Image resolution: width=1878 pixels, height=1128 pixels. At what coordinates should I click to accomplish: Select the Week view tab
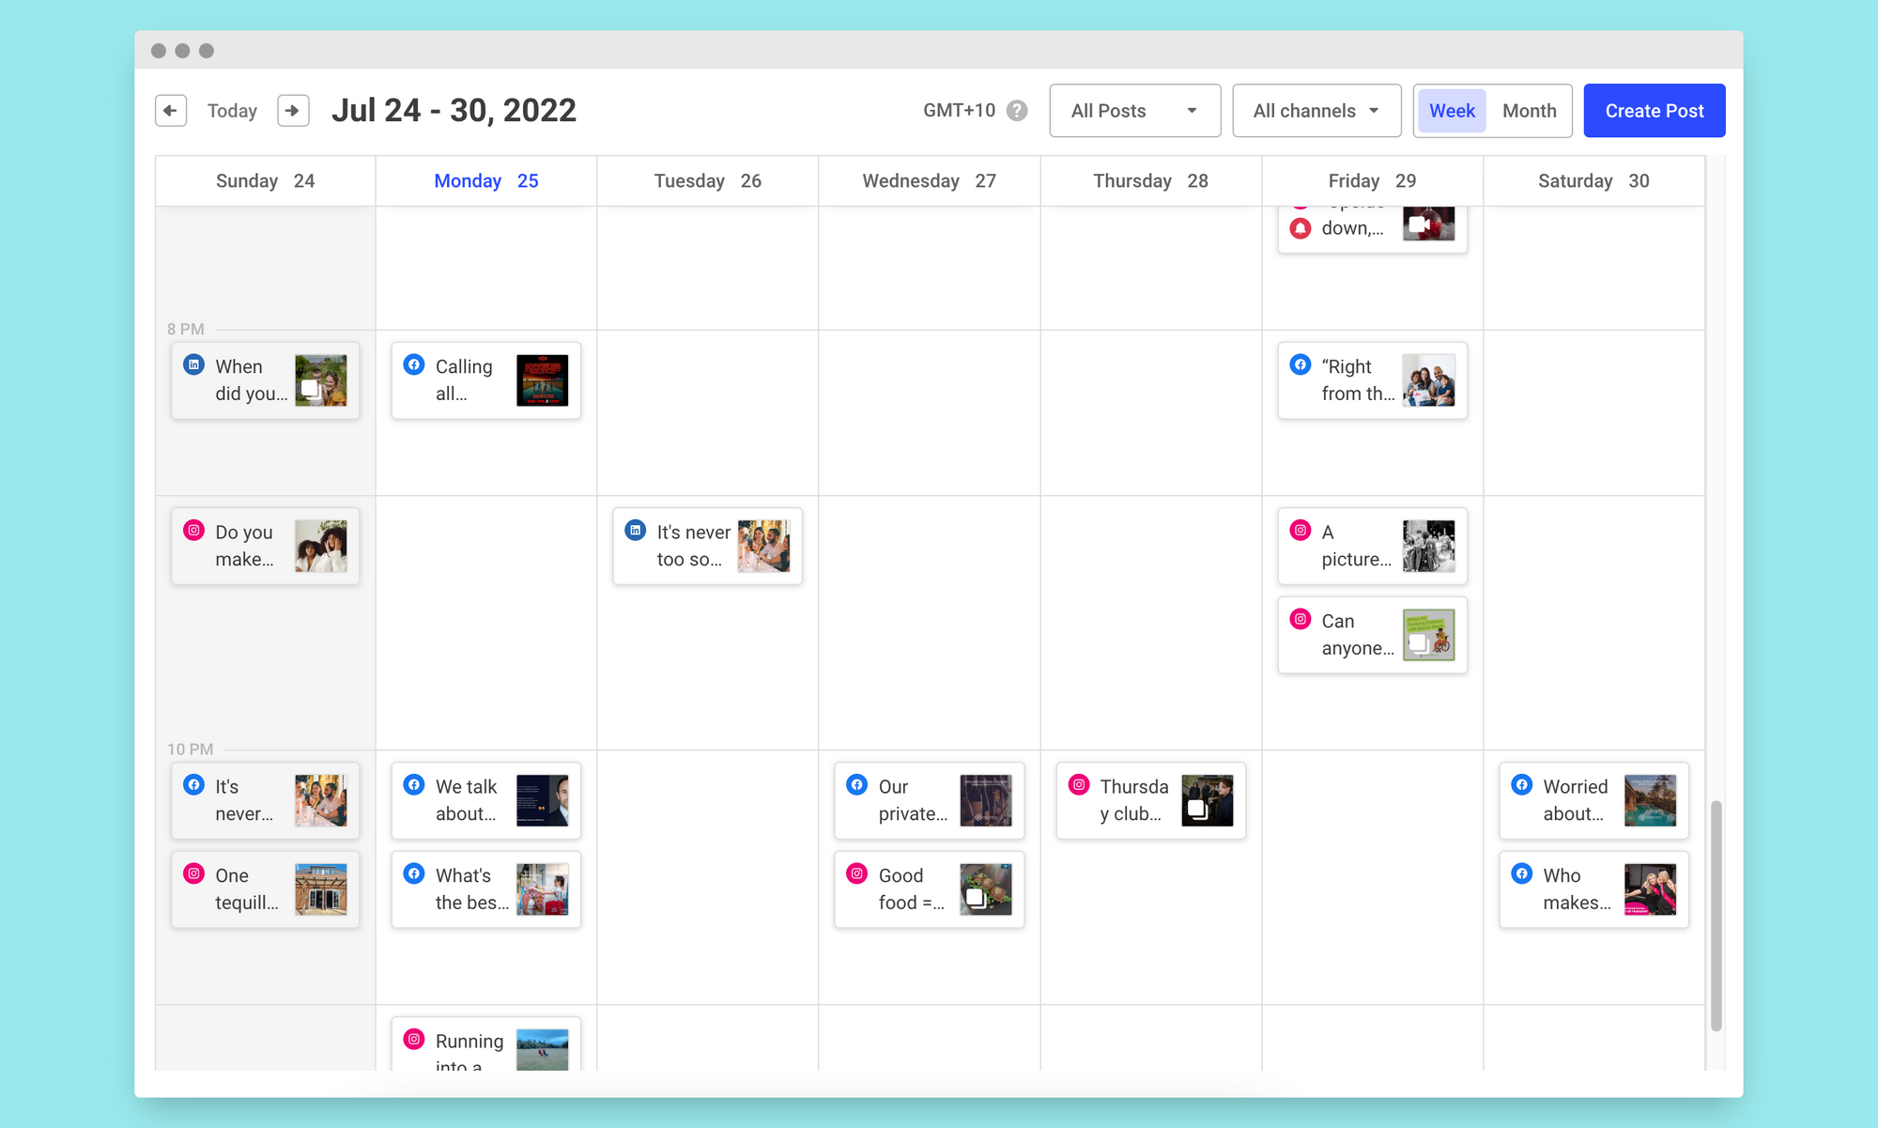coord(1452,112)
